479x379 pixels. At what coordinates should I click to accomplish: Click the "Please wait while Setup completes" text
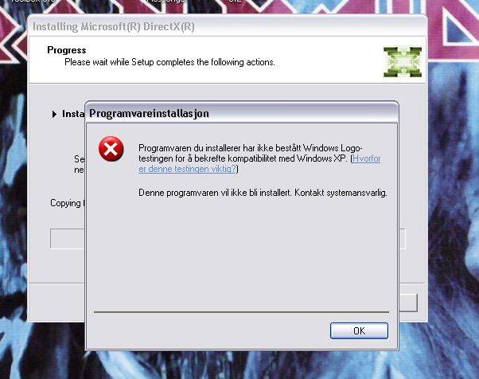169,62
